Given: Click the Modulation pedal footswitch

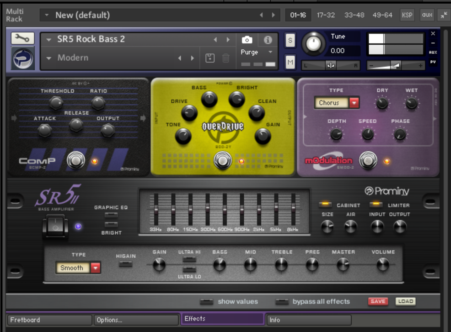Looking at the screenshot, I should pos(368,160).
